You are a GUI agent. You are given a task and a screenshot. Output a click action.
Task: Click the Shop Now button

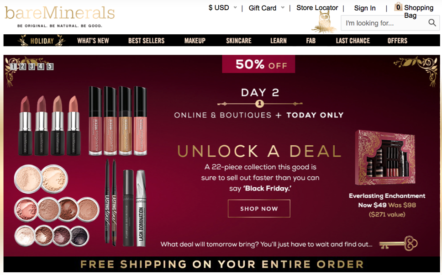point(259,208)
